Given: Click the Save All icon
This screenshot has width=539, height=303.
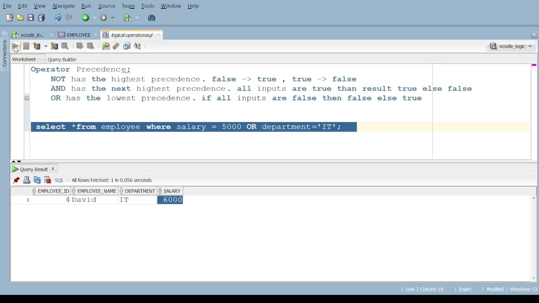Looking at the screenshot, I should click(41, 18).
